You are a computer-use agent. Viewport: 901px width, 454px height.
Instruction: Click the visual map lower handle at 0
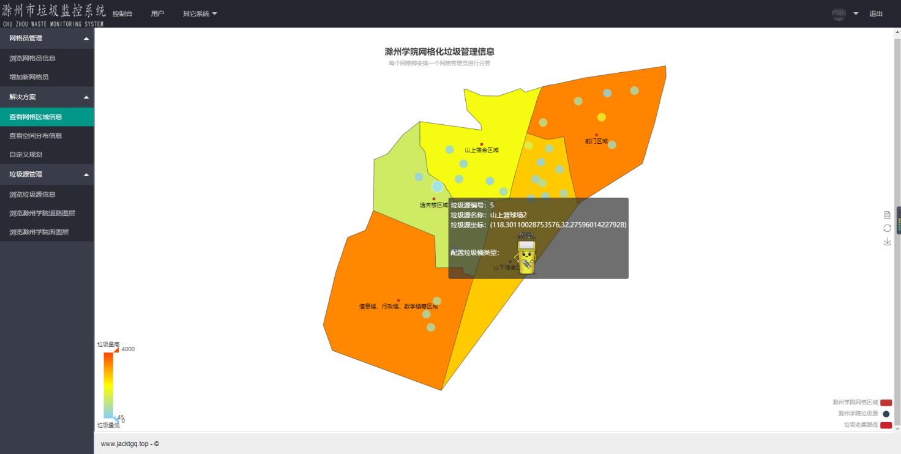click(115, 419)
